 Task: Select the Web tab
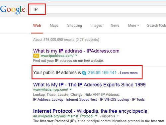click(x=37, y=25)
